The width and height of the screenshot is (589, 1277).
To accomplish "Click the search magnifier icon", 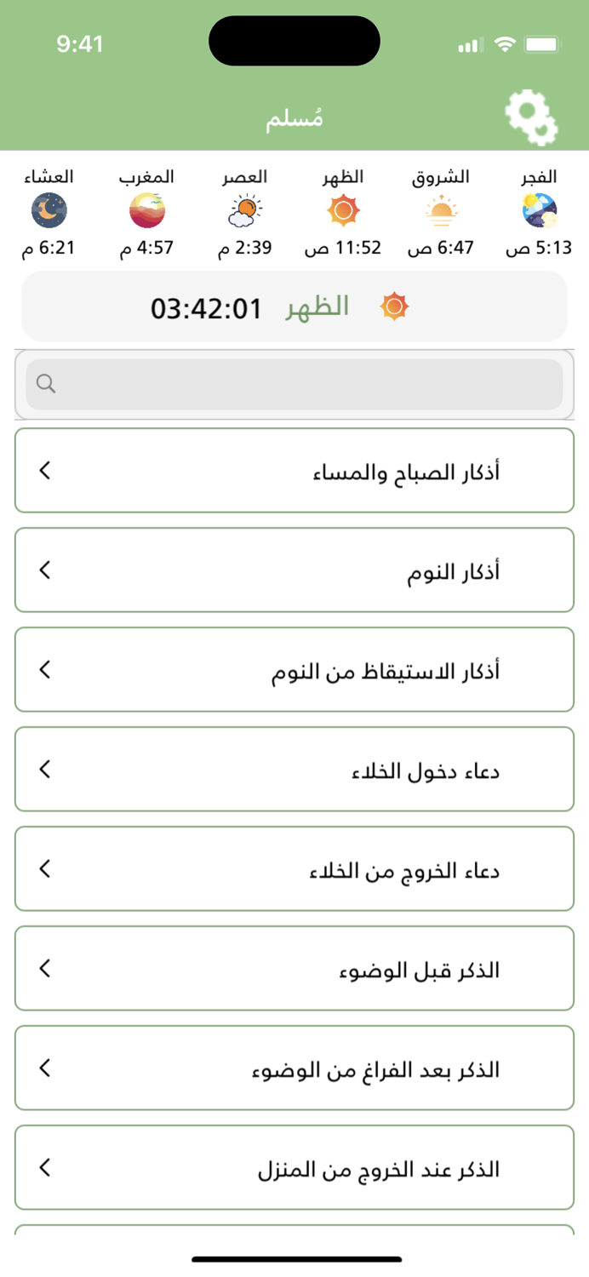I will tap(46, 384).
